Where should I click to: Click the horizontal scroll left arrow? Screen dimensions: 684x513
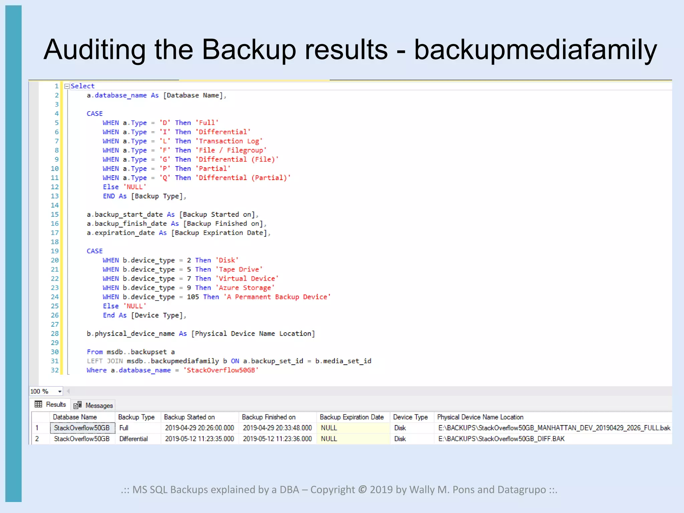[68, 391]
